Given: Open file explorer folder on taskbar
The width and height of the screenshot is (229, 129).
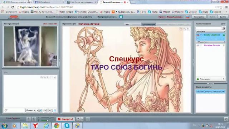Looking at the screenshot, I should [25, 125].
